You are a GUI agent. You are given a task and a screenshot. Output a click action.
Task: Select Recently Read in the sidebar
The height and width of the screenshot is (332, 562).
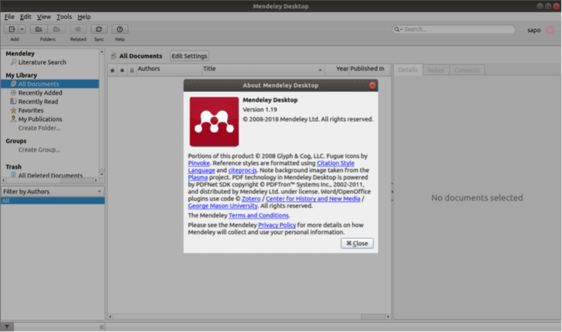pyautogui.click(x=38, y=102)
